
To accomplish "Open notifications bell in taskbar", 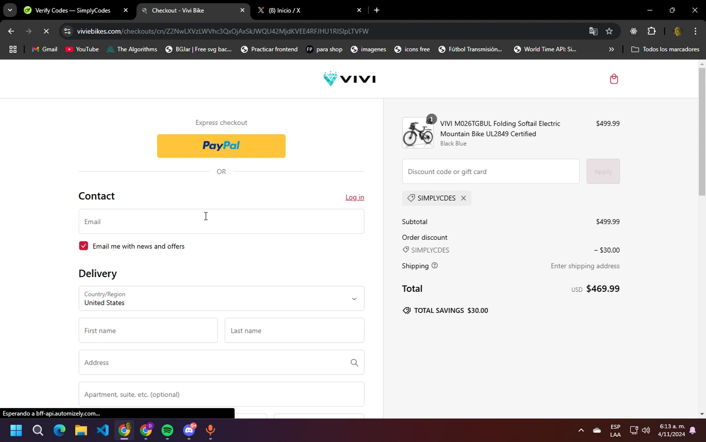I will tap(692, 430).
